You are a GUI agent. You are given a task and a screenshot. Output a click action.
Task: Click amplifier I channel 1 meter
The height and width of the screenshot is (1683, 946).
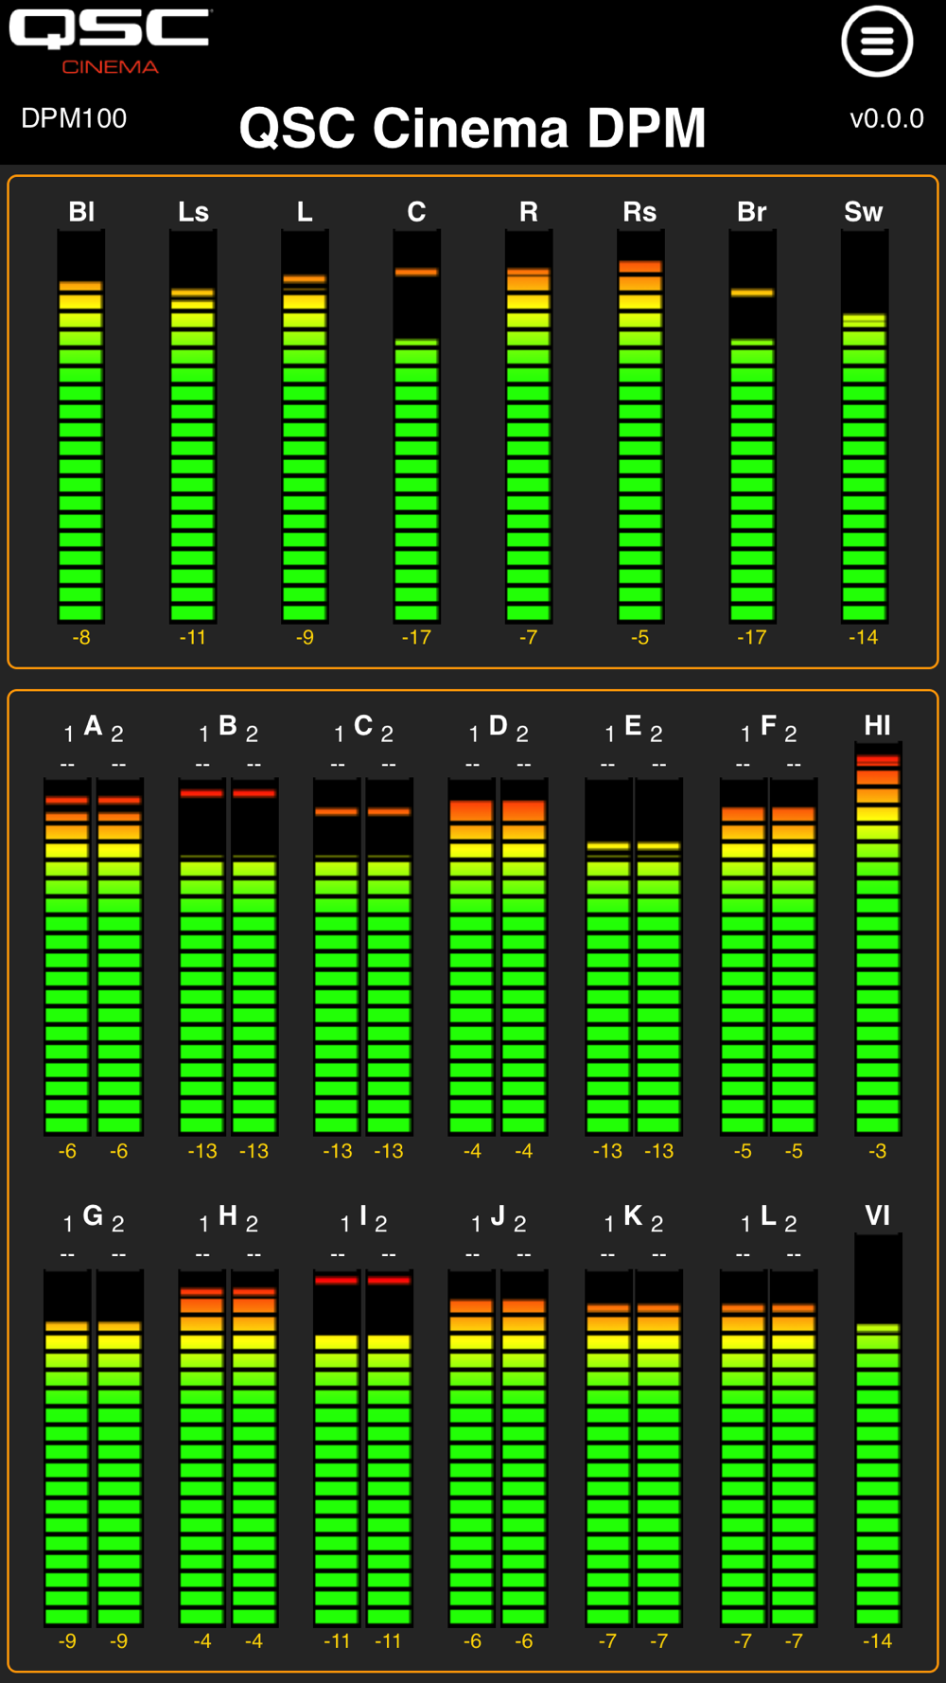tap(337, 1448)
